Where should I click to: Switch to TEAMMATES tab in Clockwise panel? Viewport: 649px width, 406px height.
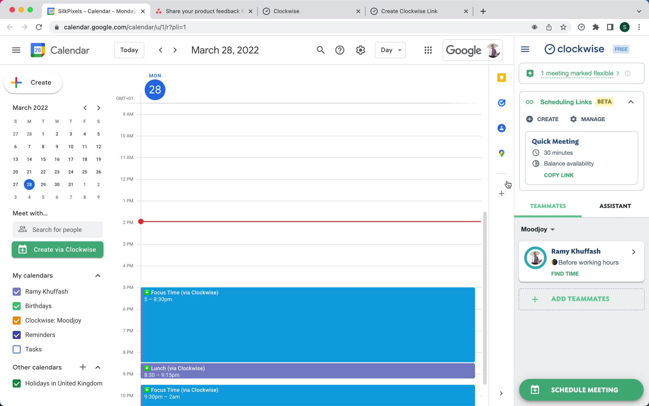point(548,206)
